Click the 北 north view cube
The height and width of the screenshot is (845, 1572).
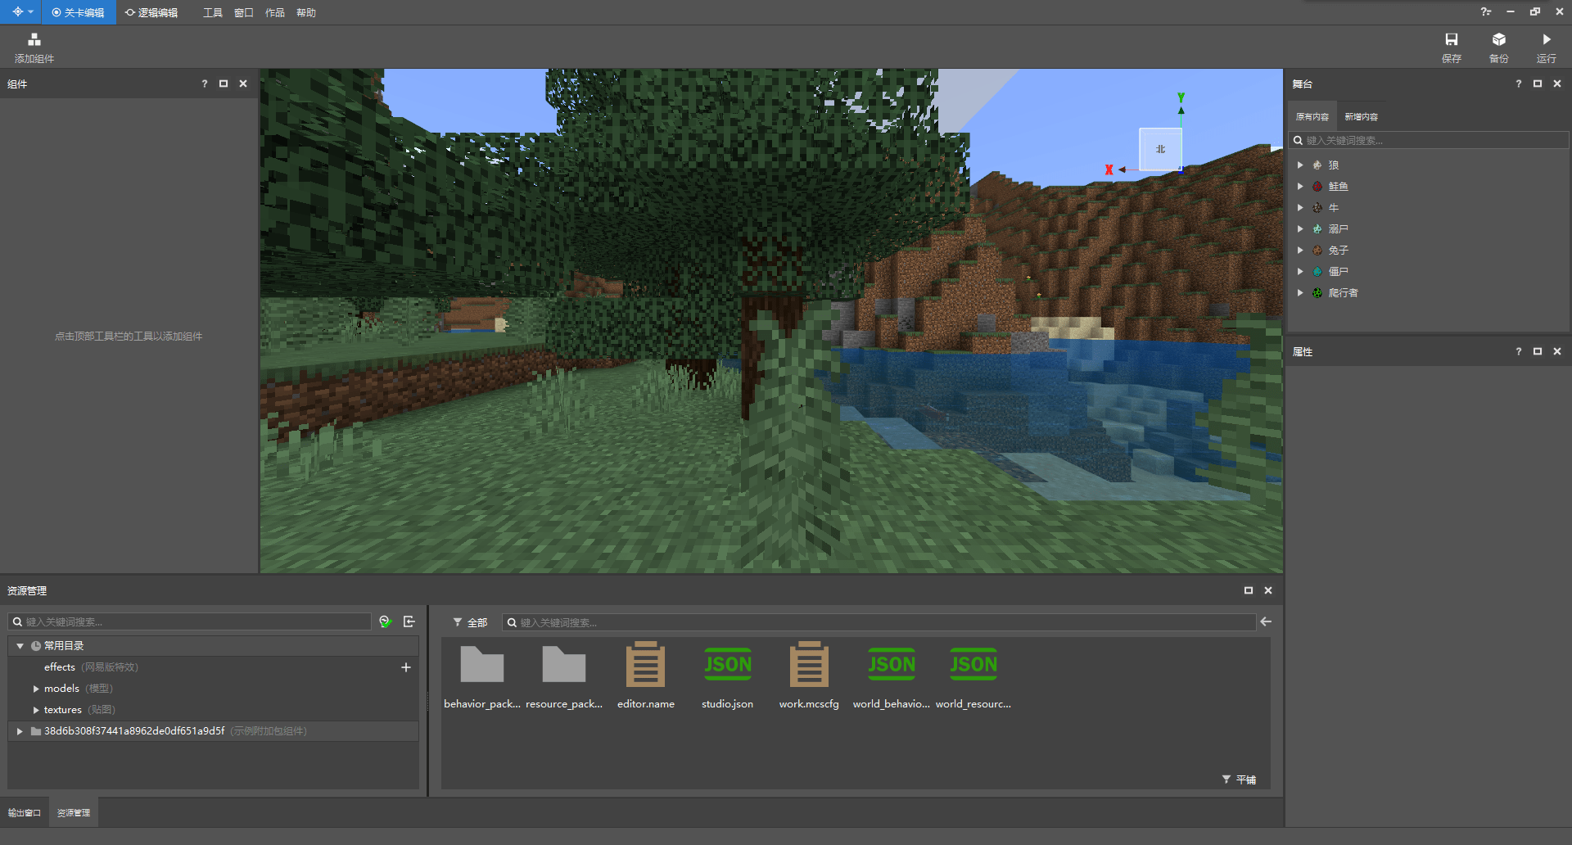click(x=1160, y=149)
